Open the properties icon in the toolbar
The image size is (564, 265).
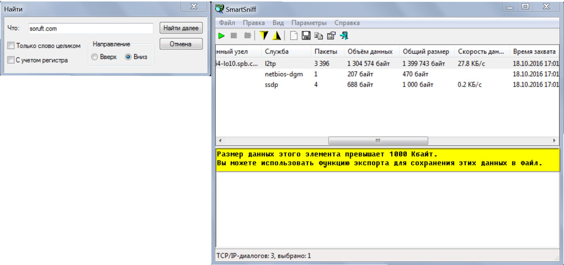331,36
